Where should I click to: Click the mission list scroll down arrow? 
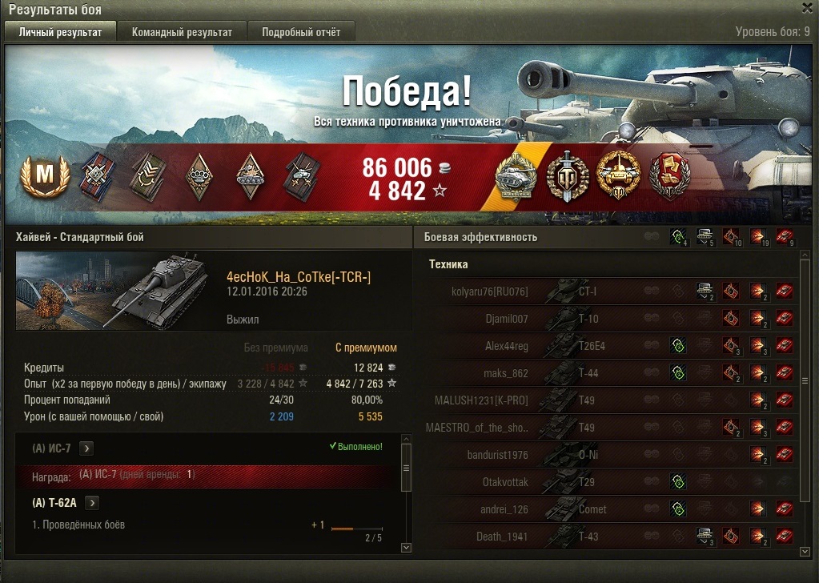406,548
